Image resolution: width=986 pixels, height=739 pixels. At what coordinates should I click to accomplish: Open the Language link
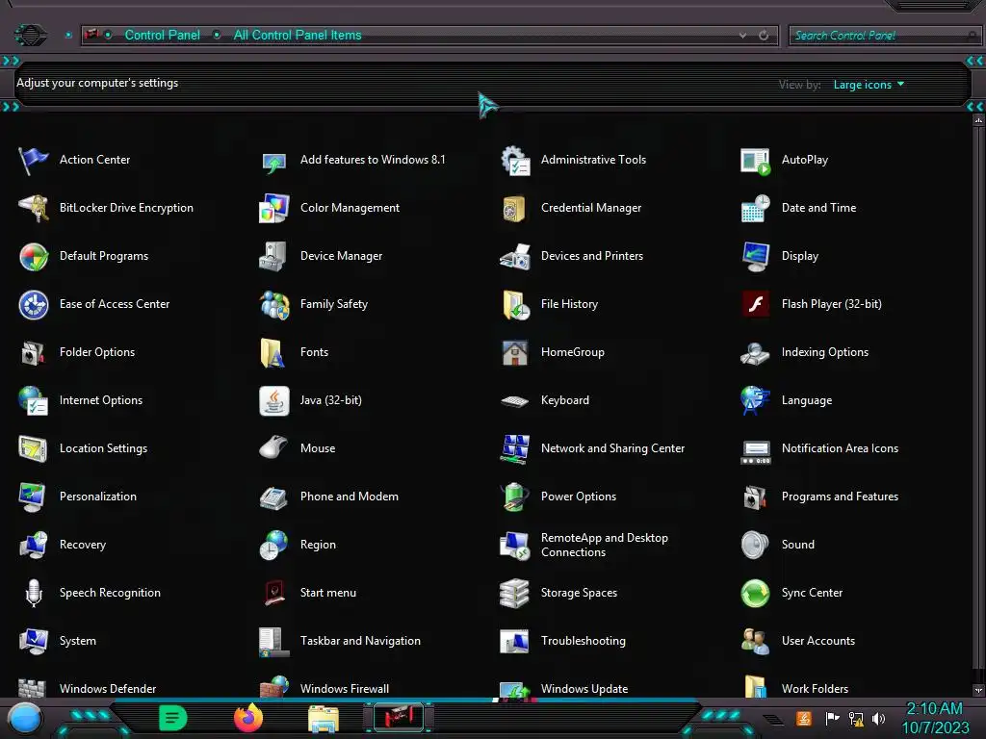pos(807,400)
